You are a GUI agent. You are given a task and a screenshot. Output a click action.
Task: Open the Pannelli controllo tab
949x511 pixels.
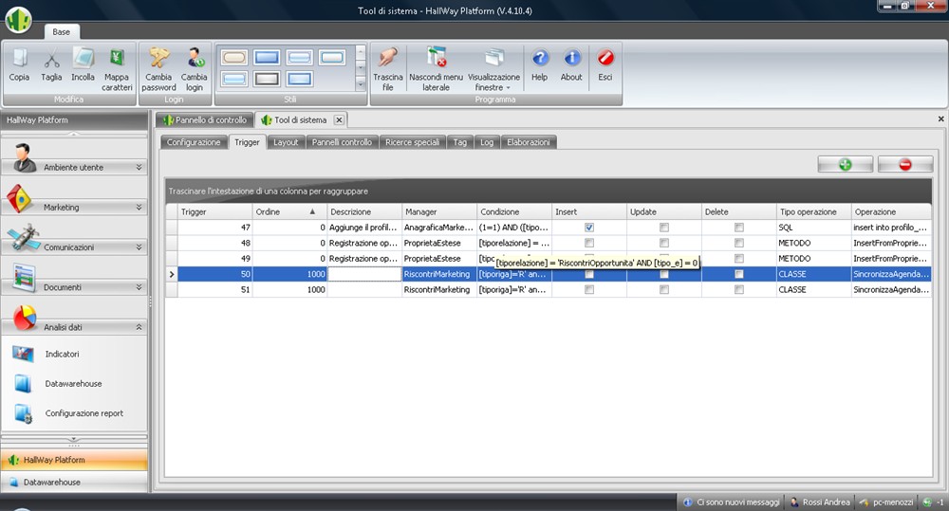click(x=342, y=142)
